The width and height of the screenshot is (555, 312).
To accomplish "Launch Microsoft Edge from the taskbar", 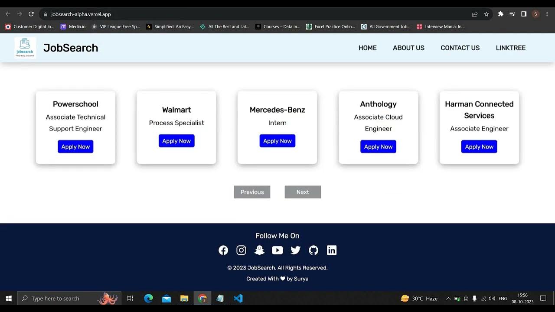I will click(149, 299).
